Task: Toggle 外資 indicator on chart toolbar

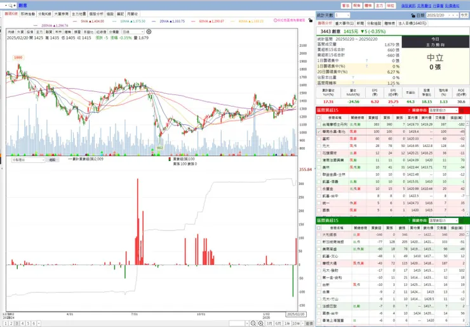Action: point(20,32)
